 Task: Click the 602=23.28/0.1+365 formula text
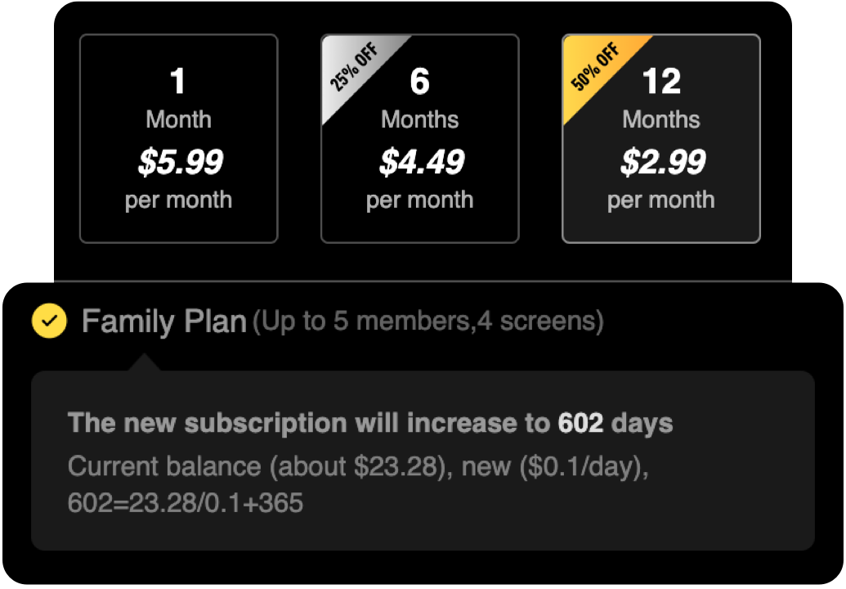[186, 502]
